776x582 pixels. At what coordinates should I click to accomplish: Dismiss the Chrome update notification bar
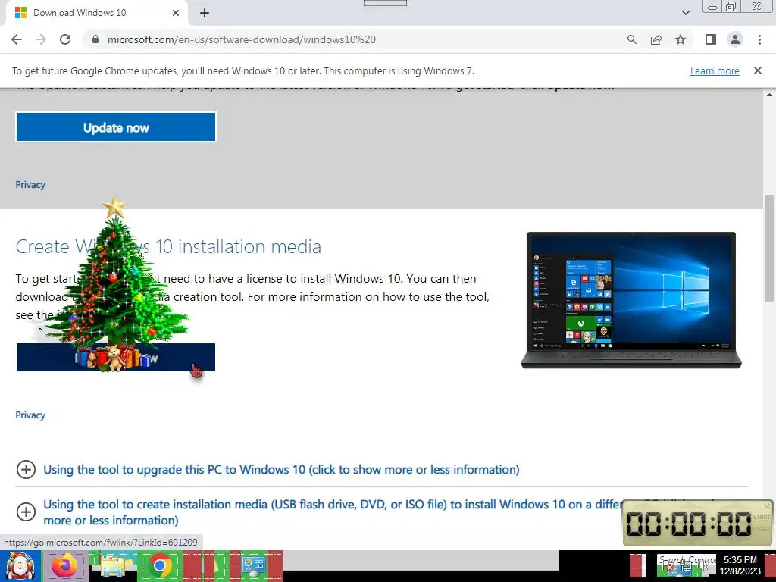click(758, 70)
